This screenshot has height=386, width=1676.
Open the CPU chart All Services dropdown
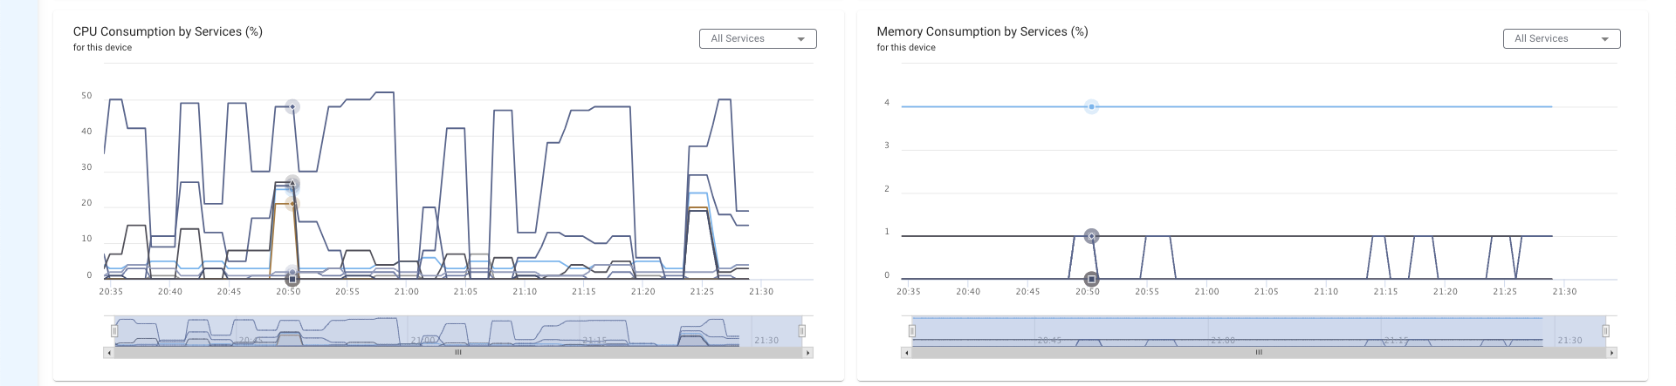pyautogui.click(x=758, y=39)
